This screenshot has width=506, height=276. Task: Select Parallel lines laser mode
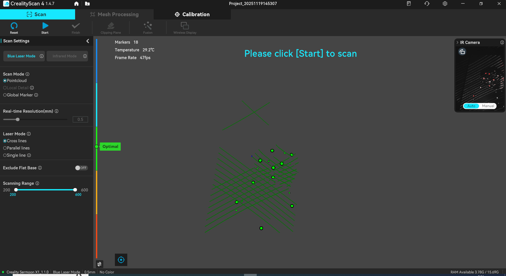click(5, 148)
